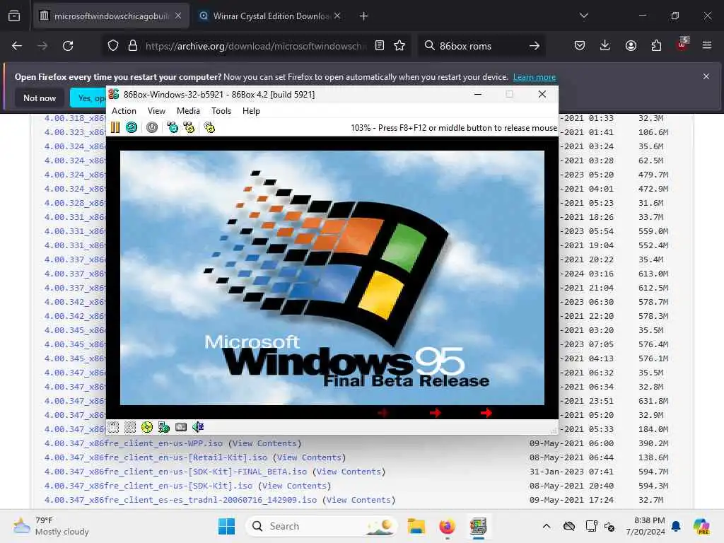Close the Winrar Crystal Edition tab
This screenshot has height=543, width=724.
(337, 16)
